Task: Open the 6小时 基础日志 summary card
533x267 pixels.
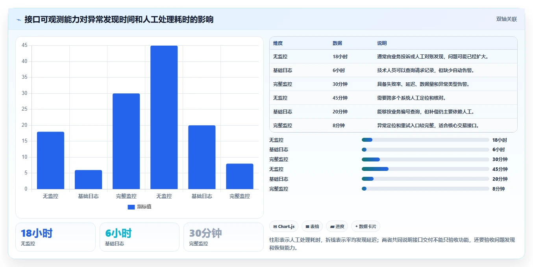Action: pyautogui.click(x=139, y=237)
